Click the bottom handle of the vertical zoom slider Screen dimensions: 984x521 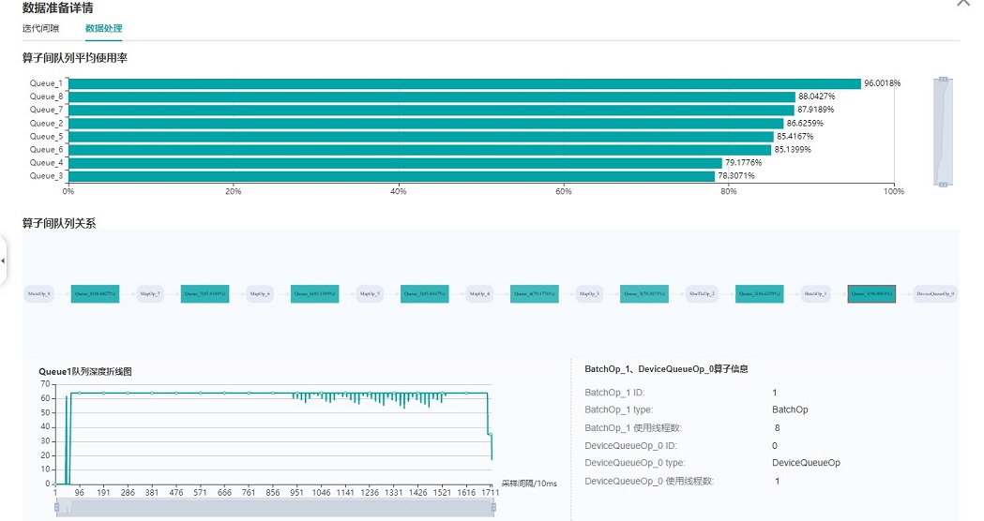[943, 185]
